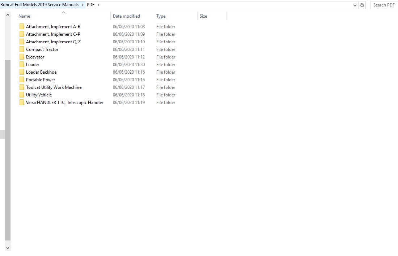
Task: Click Loader Backhoe's 06/06/2020 11:16 date
Action: click(x=129, y=72)
